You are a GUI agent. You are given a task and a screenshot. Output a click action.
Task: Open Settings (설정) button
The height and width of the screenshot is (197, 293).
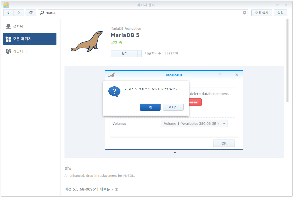point(280,13)
